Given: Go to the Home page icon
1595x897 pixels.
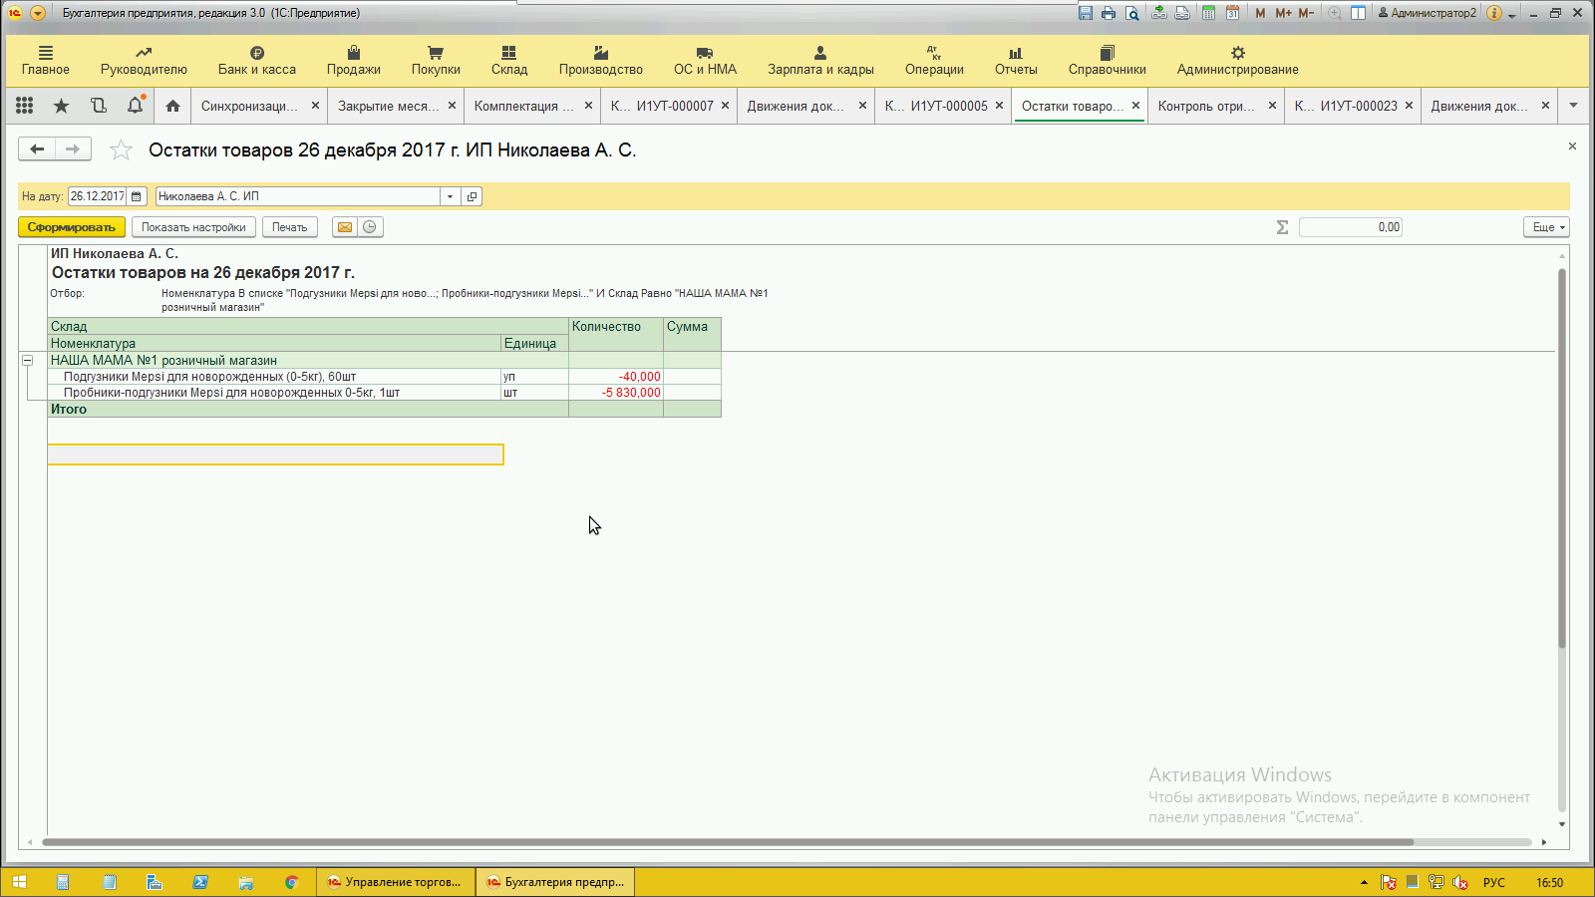Looking at the screenshot, I should 172,106.
